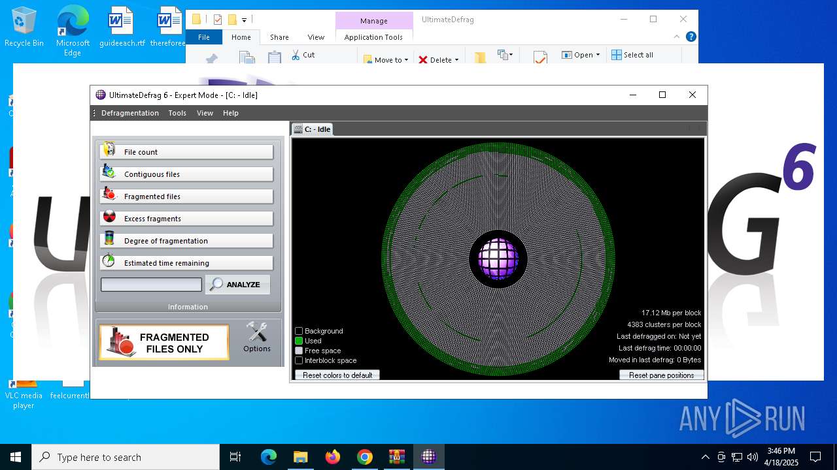The width and height of the screenshot is (837, 470).
Task: Open Explorer Help question mark icon
Action: (x=691, y=37)
